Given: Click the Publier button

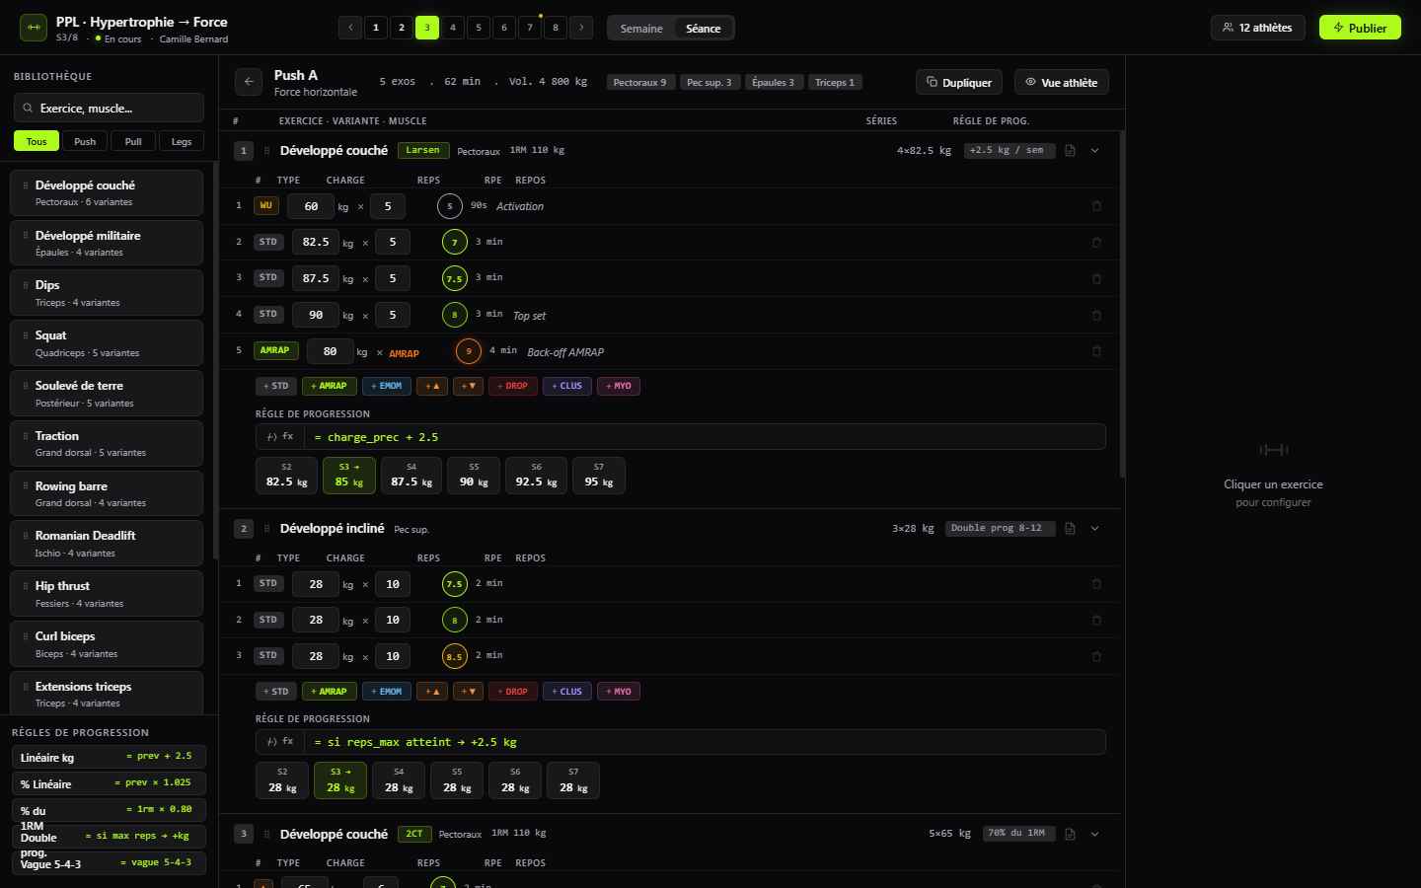Looking at the screenshot, I should (x=1360, y=28).
